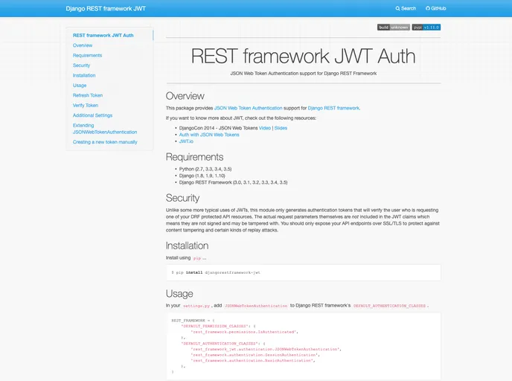
Task: Click the JSONWebTokenAuthentication inline code
Action: pos(256,306)
